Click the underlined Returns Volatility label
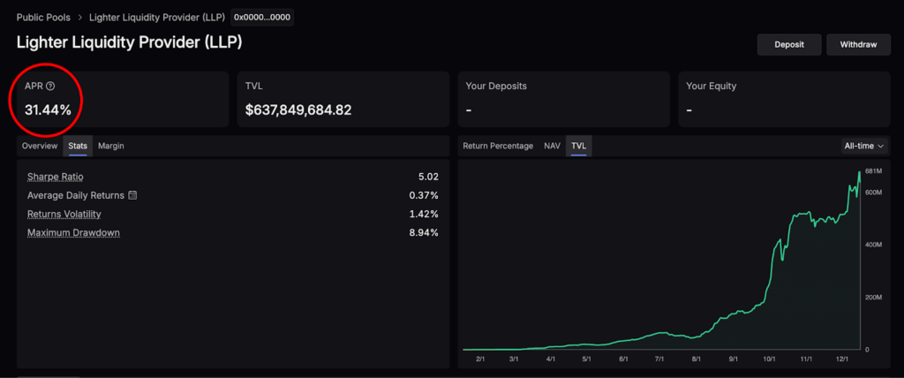This screenshot has width=904, height=378. coord(64,214)
